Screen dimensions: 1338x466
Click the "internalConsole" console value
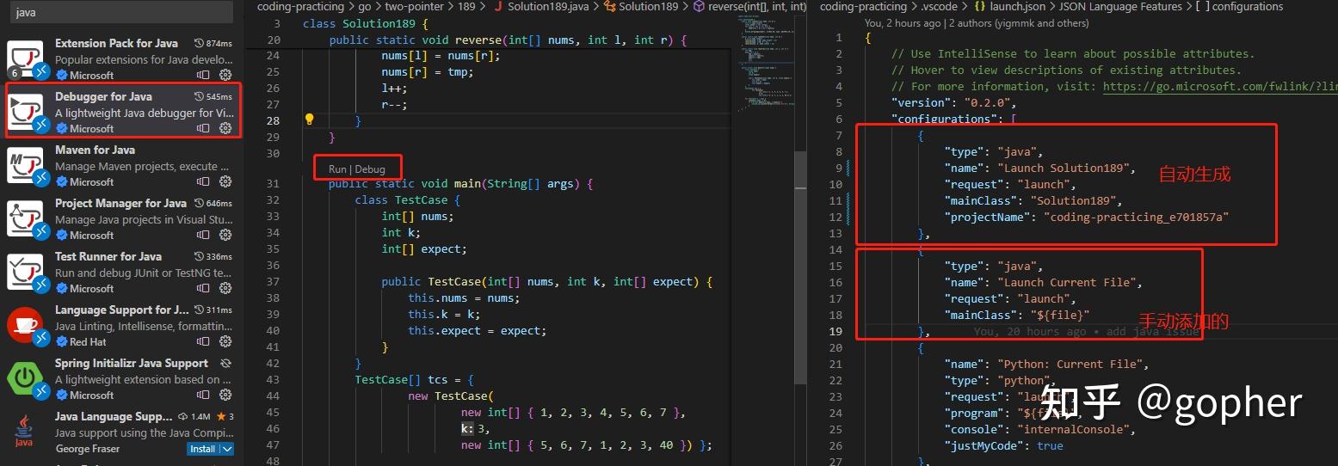[1073, 429]
